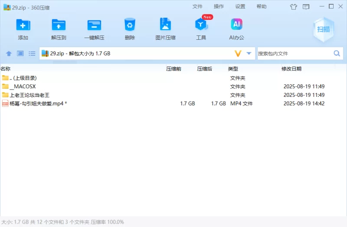Screen dimensions: 347x227
Task: Click the skin (shirt) icon in the title bar
Action: pyautogui.click(x=294, y=6)
